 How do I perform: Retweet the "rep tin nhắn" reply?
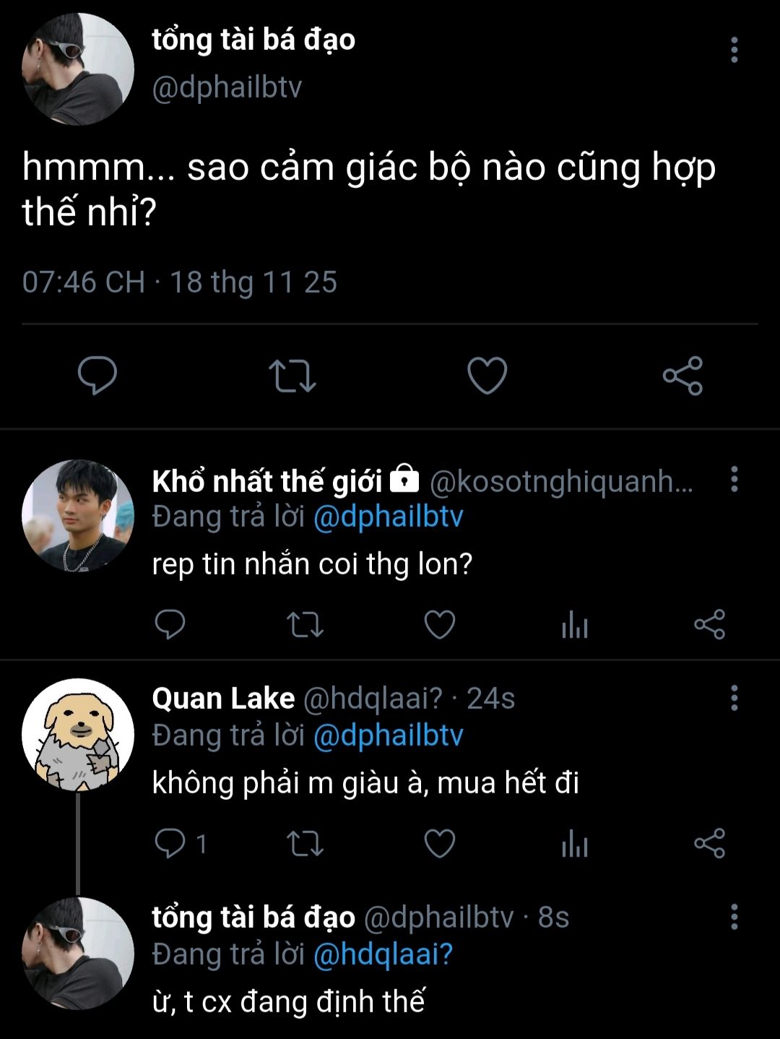pyautogui.click(x=305, y=625)
